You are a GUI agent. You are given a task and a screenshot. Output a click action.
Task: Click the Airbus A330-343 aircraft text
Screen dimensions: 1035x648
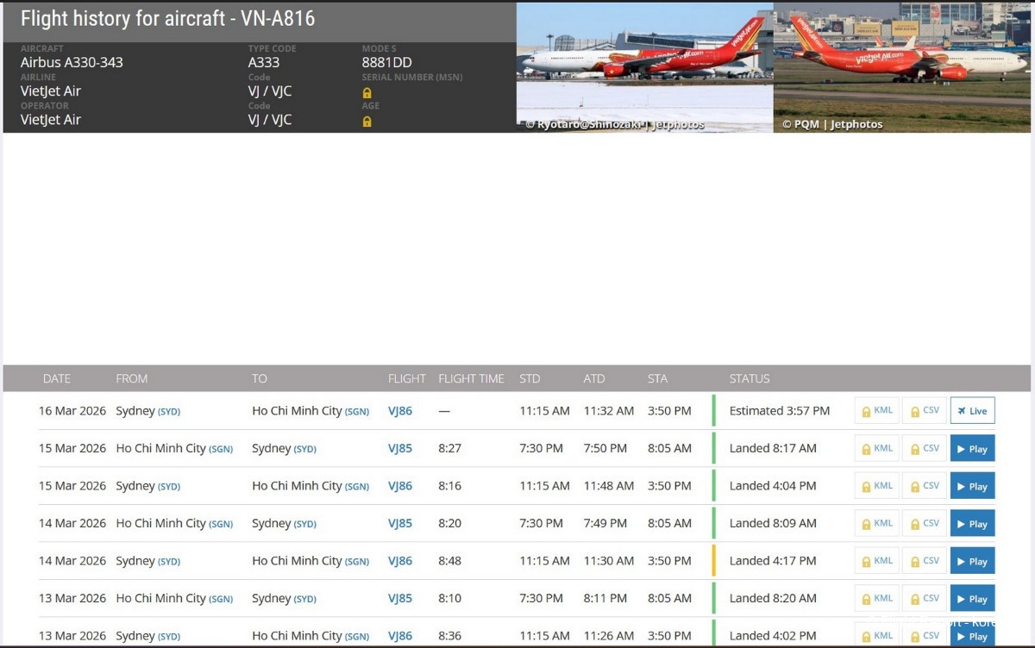(72, 62)
